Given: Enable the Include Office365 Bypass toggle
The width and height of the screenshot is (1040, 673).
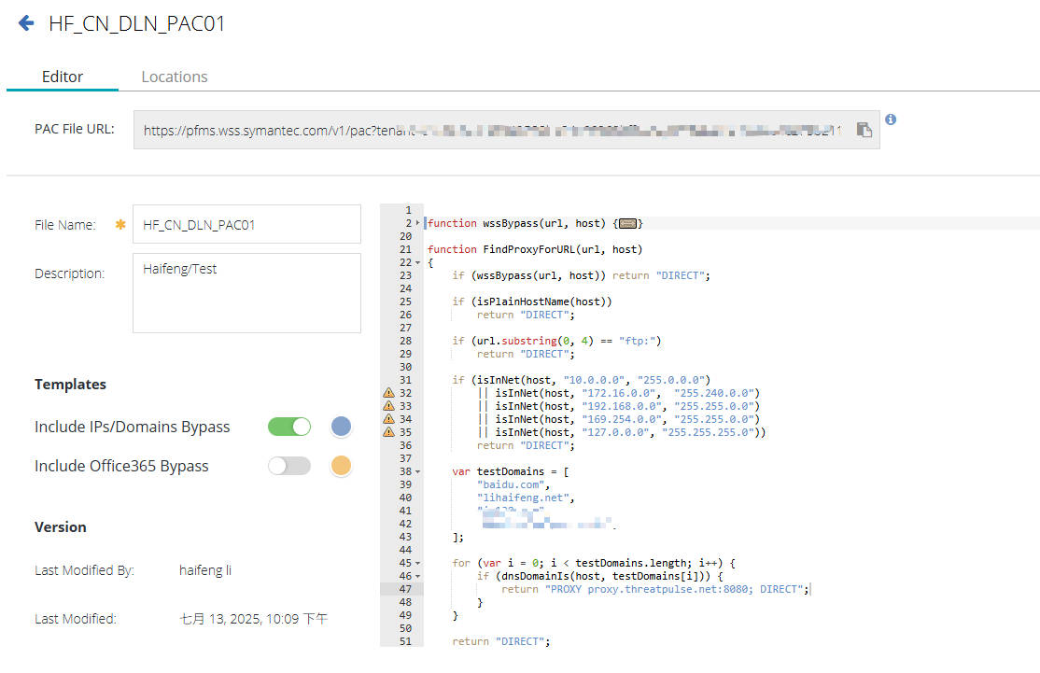Looking at the screenshot, I should point(289,465).
